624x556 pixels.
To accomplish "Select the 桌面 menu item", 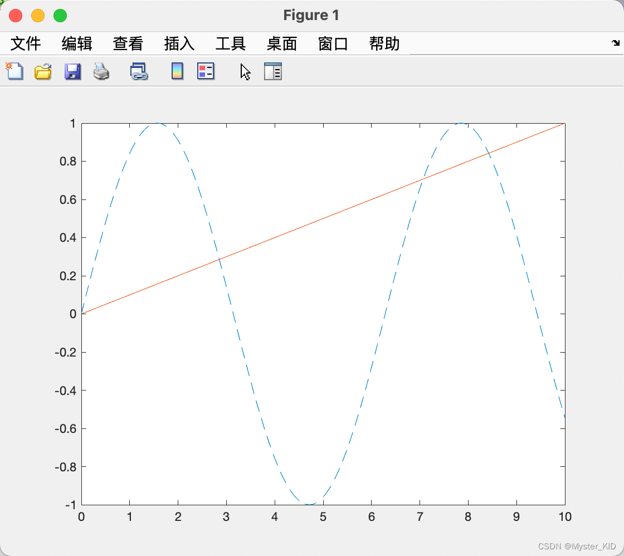I will click(282, 43).
